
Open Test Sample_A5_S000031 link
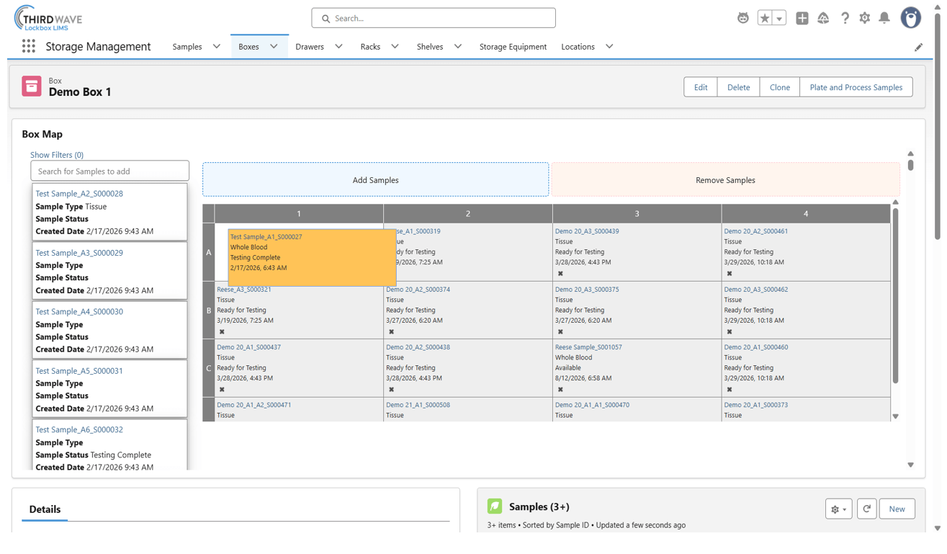click(x=79, y=371)
